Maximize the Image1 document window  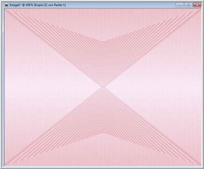(188, 5)
